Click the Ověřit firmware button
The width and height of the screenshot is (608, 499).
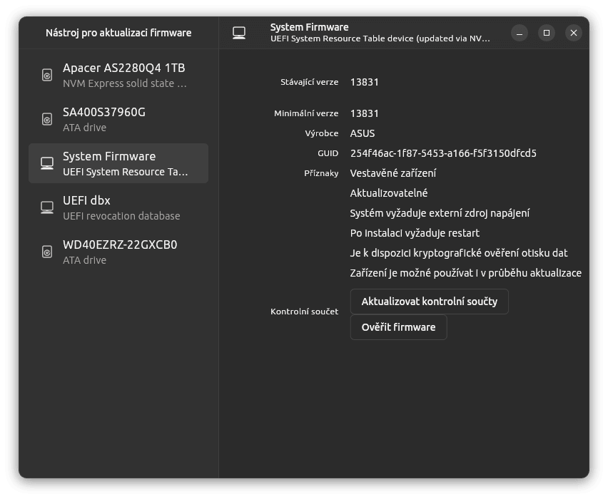point(398,327)
